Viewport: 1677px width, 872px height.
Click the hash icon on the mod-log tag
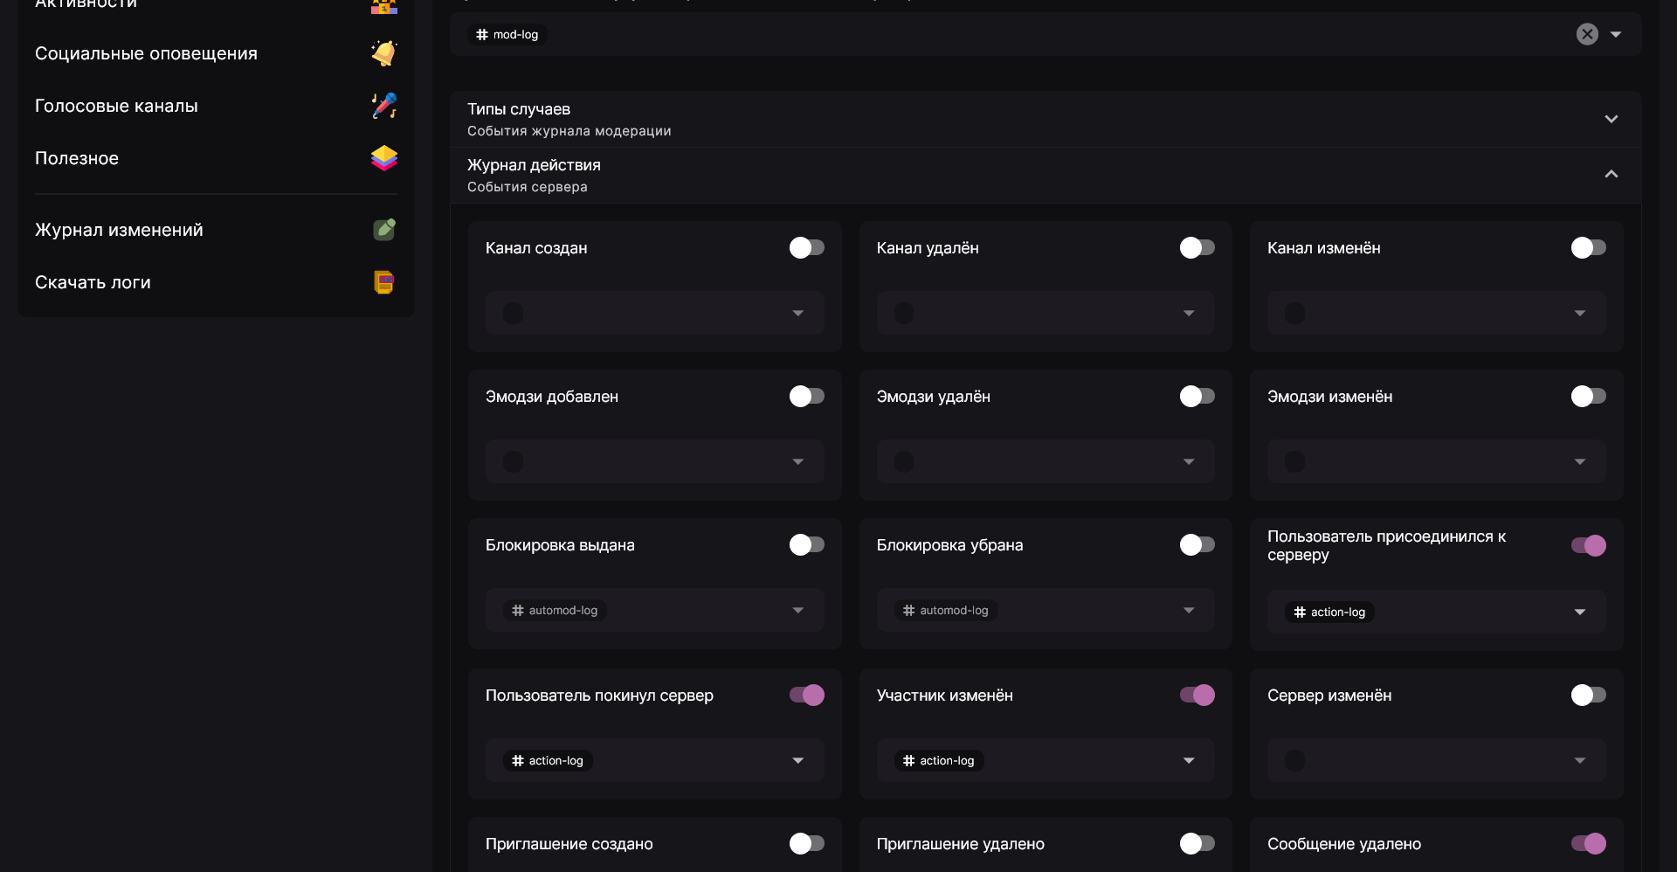[x=482, y=35]
